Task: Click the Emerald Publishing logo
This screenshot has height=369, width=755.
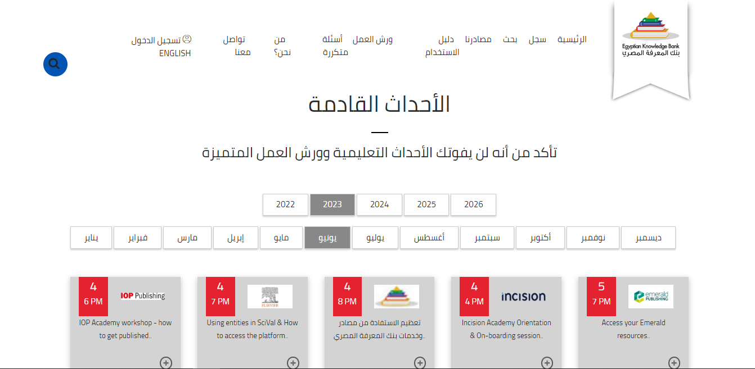Action: (651, 297)
